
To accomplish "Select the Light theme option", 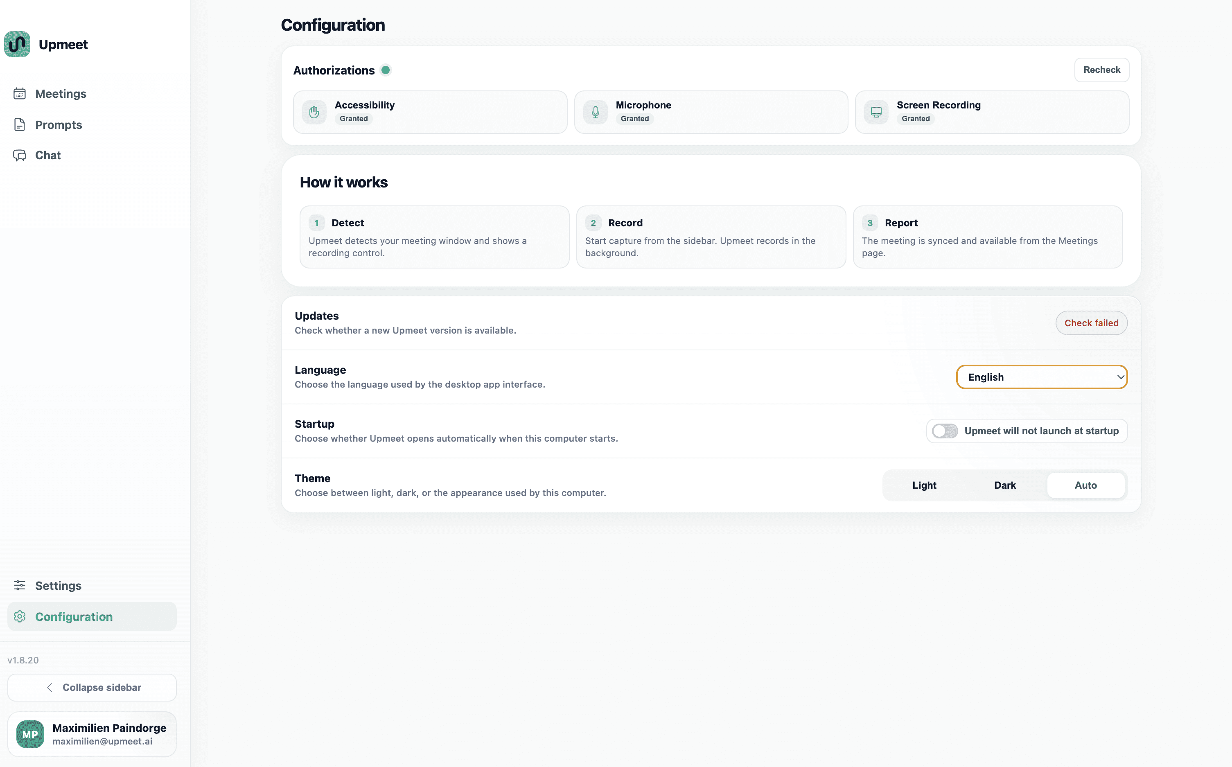I will (x=924, y=485).
